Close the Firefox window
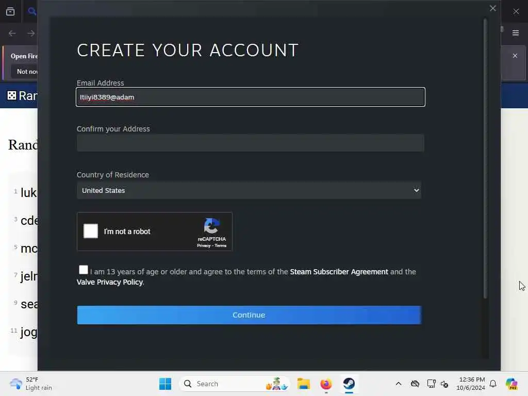Viewport: 528px width, 396px height. pos(516,11)
